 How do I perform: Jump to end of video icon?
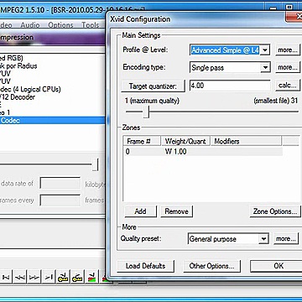49,277
